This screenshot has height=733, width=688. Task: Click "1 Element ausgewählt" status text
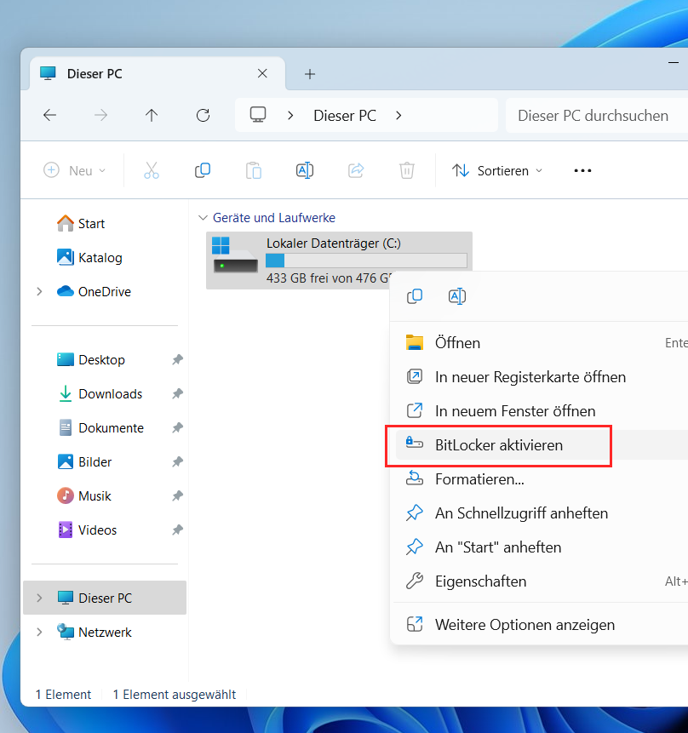[174, 694]
